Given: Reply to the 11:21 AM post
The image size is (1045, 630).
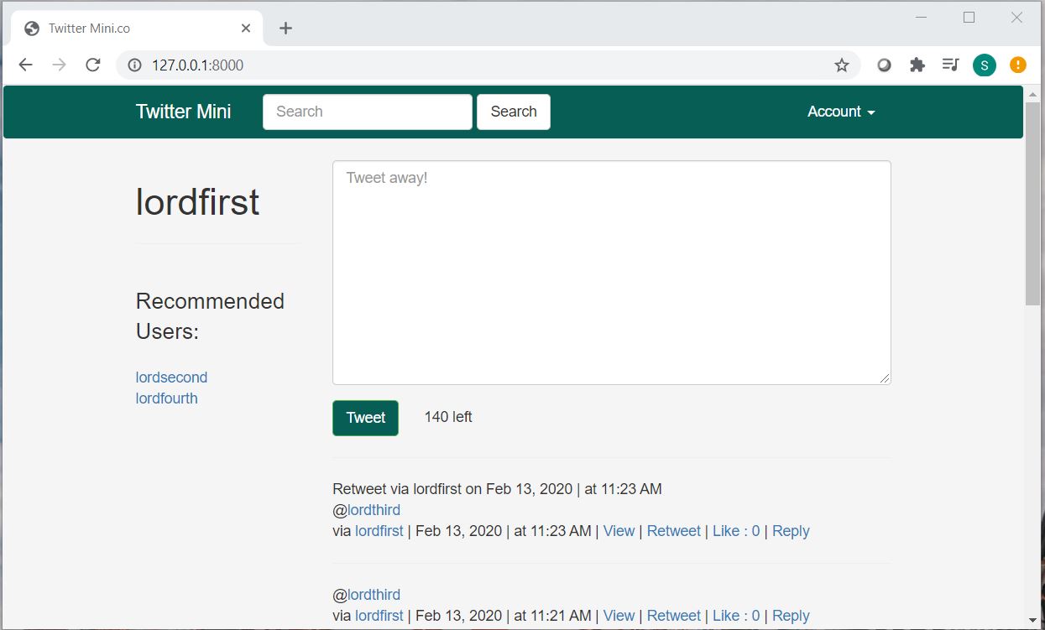Looking at the screenshot, I should coord(791,616).
